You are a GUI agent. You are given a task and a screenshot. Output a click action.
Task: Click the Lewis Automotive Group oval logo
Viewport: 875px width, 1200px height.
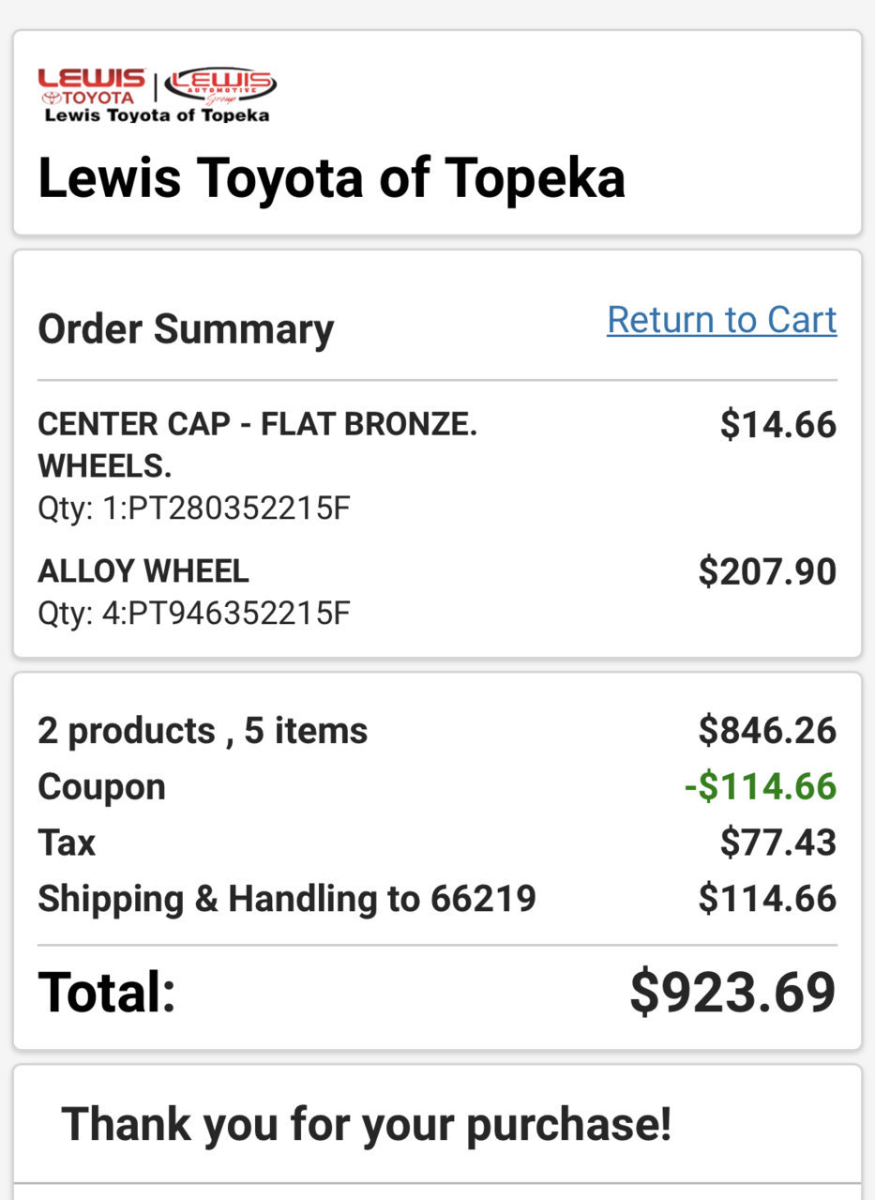(x=219, y=86)
